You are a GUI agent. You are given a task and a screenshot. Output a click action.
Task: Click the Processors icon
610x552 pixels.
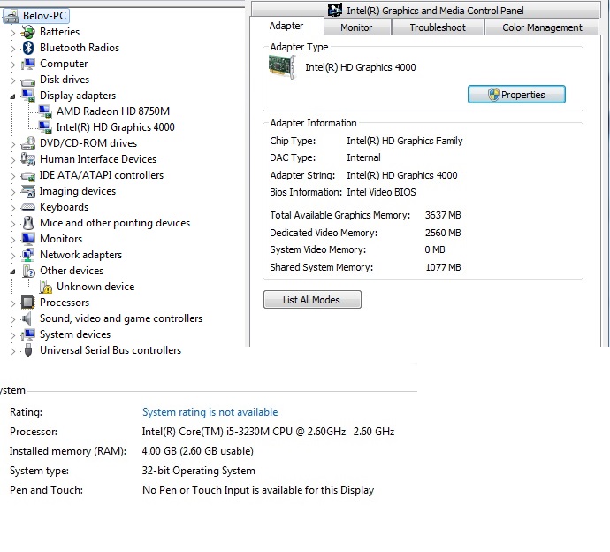tap(28, 303)
